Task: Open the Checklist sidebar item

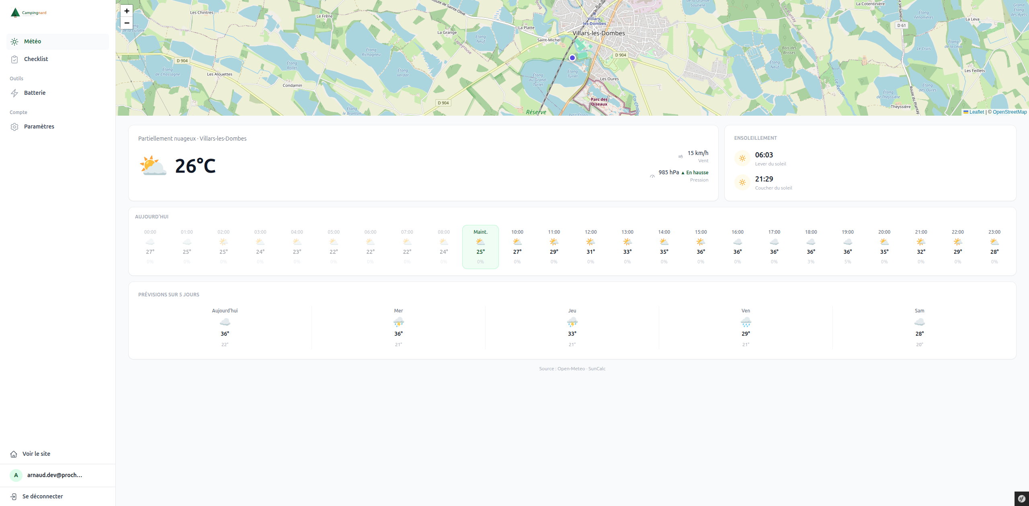Action: [x=57, y=59]
